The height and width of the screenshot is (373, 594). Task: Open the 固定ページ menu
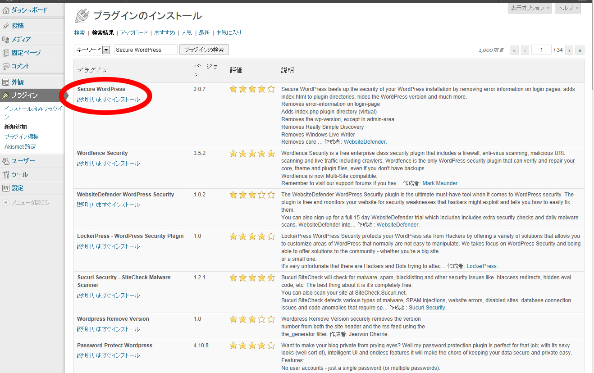tap(26, 53)
